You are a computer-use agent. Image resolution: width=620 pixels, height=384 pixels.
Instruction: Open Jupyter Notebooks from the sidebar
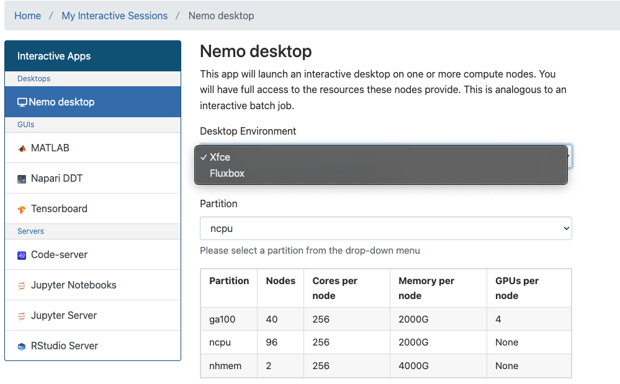coord(74,285)
